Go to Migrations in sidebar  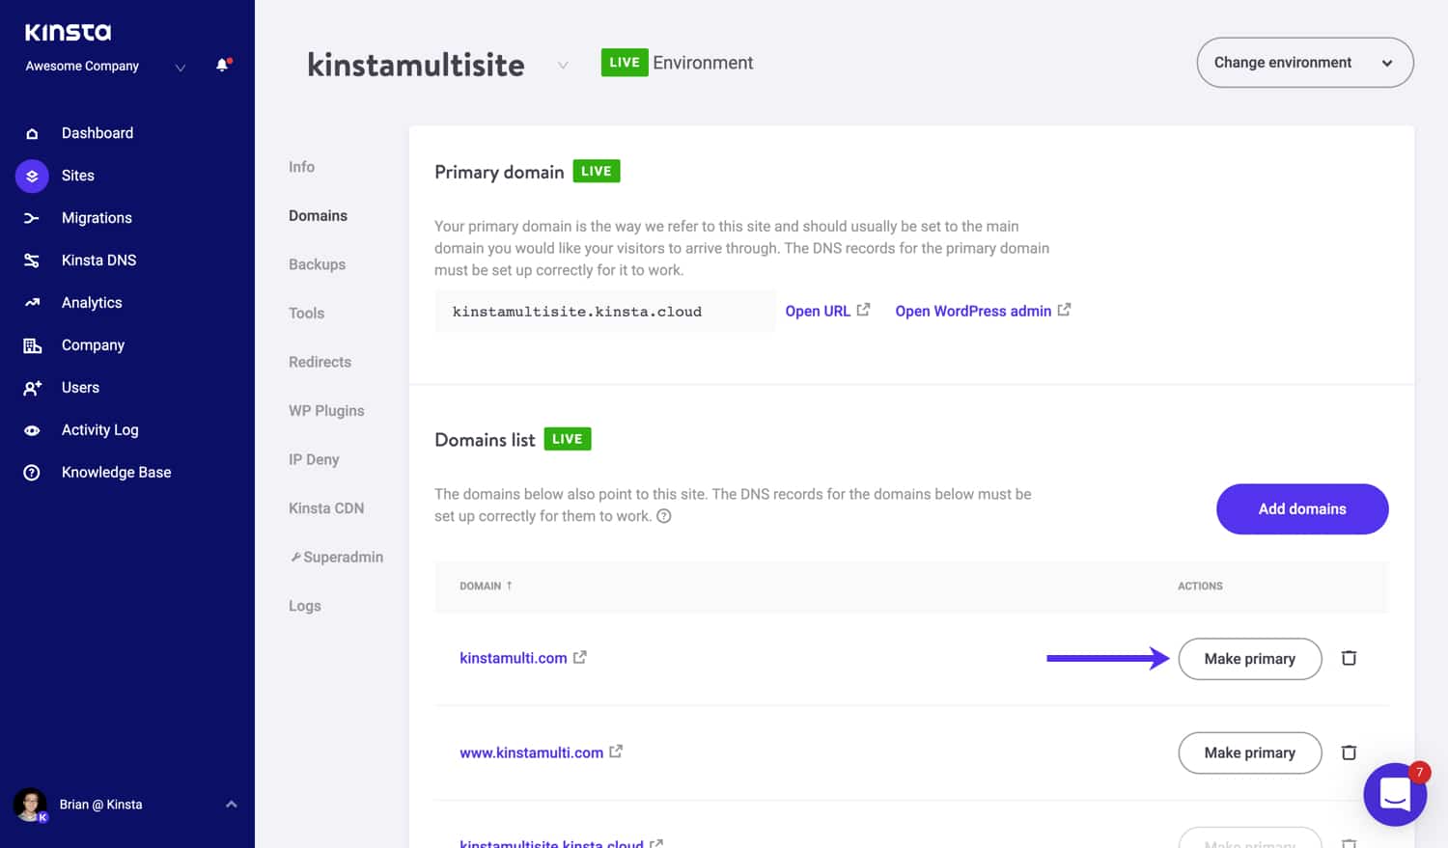tap(97, 218)
